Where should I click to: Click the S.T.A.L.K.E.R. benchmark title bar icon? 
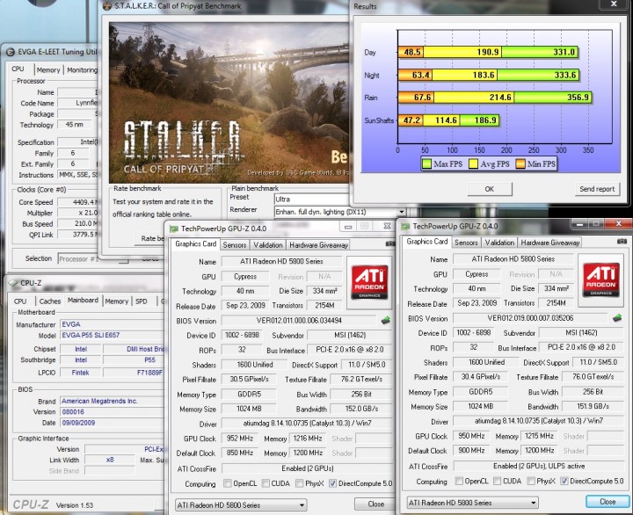(107, 5)
